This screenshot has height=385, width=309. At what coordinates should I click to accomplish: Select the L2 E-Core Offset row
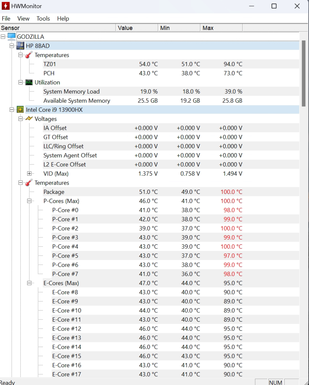click(171, 164)
